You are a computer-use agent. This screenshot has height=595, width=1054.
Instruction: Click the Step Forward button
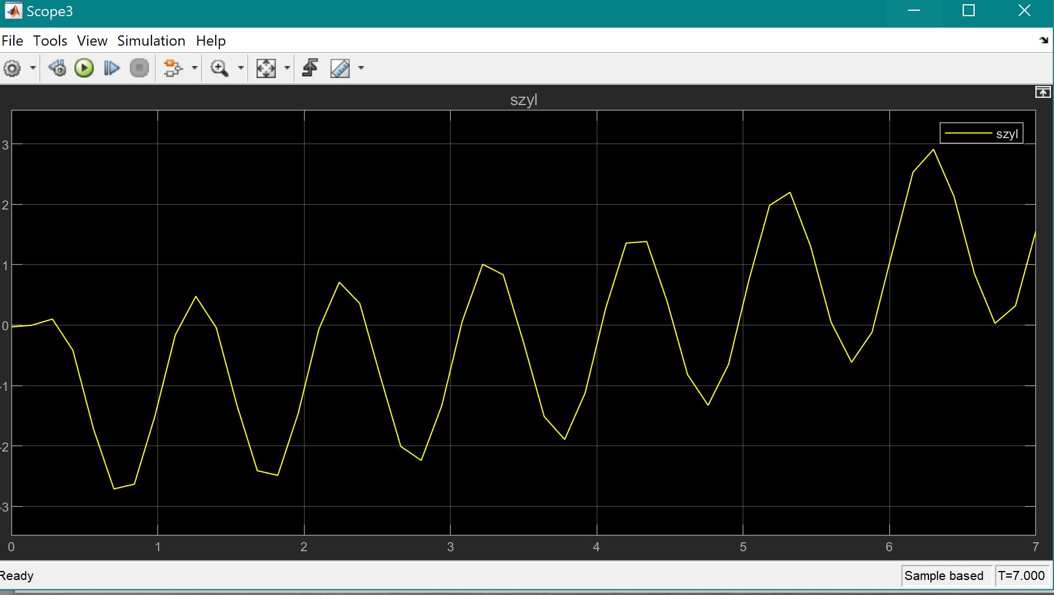[x=112, y=68]
